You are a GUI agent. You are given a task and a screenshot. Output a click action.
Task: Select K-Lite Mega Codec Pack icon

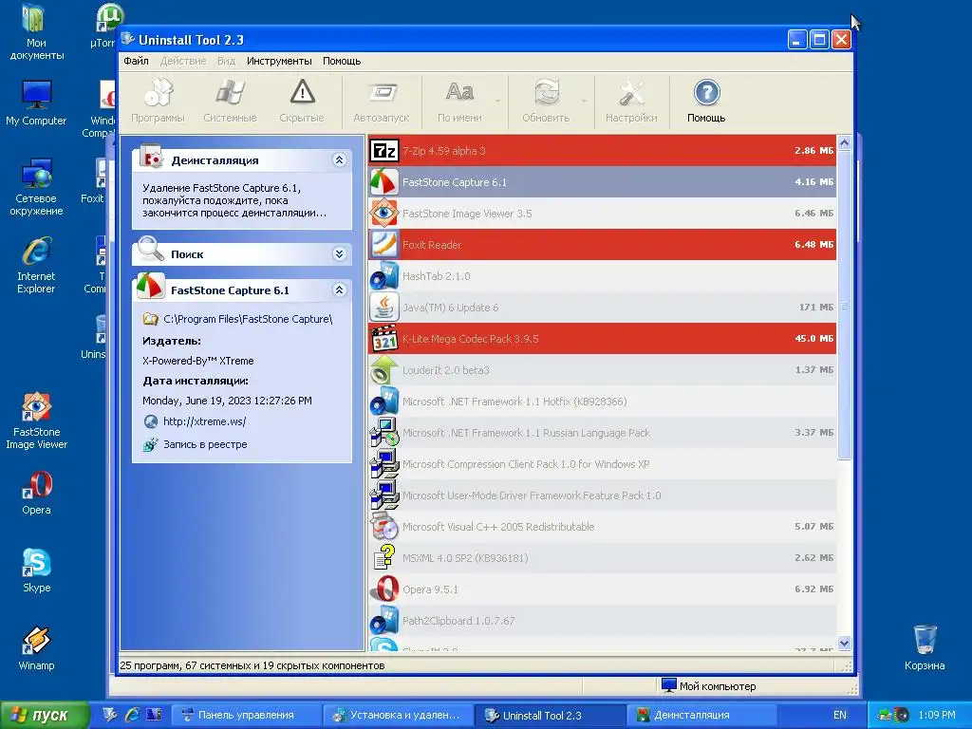tap(384, 339)
